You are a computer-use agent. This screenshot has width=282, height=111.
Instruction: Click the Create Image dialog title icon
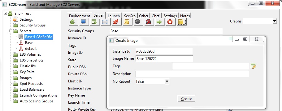[111, 41]
